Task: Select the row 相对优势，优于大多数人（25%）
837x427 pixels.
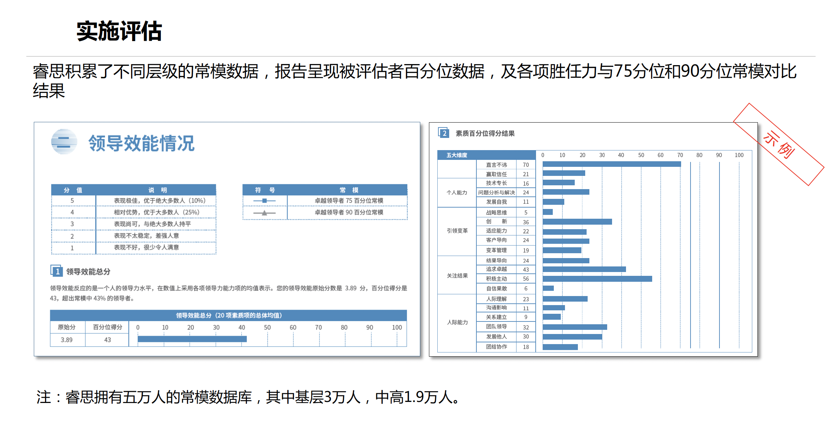Action: (x=134, y=212)
